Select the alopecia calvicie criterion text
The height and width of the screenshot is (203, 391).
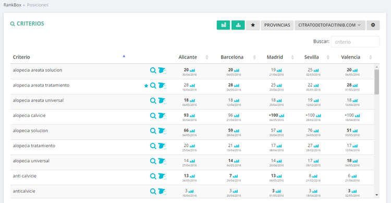[29, 115]
